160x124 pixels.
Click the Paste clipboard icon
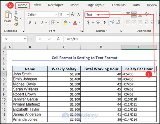(8, 14)
